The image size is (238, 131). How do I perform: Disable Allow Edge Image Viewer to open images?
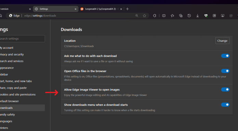point(225,89)
